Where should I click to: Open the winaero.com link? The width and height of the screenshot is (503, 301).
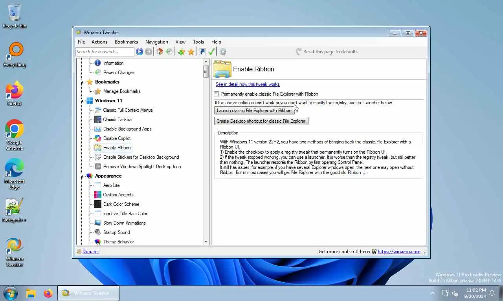pyautogui.click(x=399, y=252)
